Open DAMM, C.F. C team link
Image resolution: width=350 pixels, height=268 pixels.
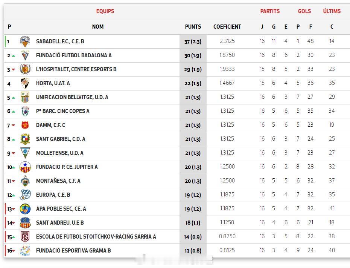pyautogui.click(x=50, y=125)
